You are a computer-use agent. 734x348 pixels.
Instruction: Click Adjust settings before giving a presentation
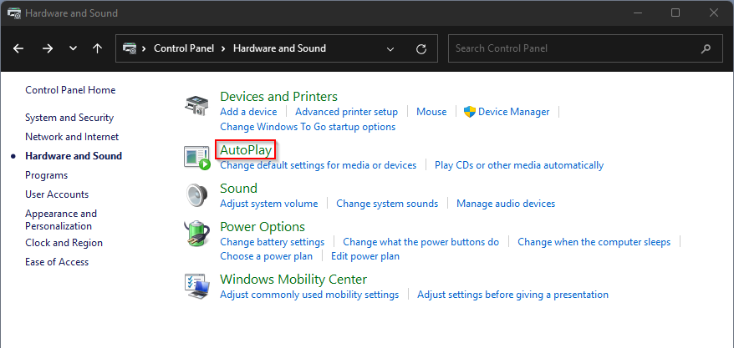tap(512, 295)
